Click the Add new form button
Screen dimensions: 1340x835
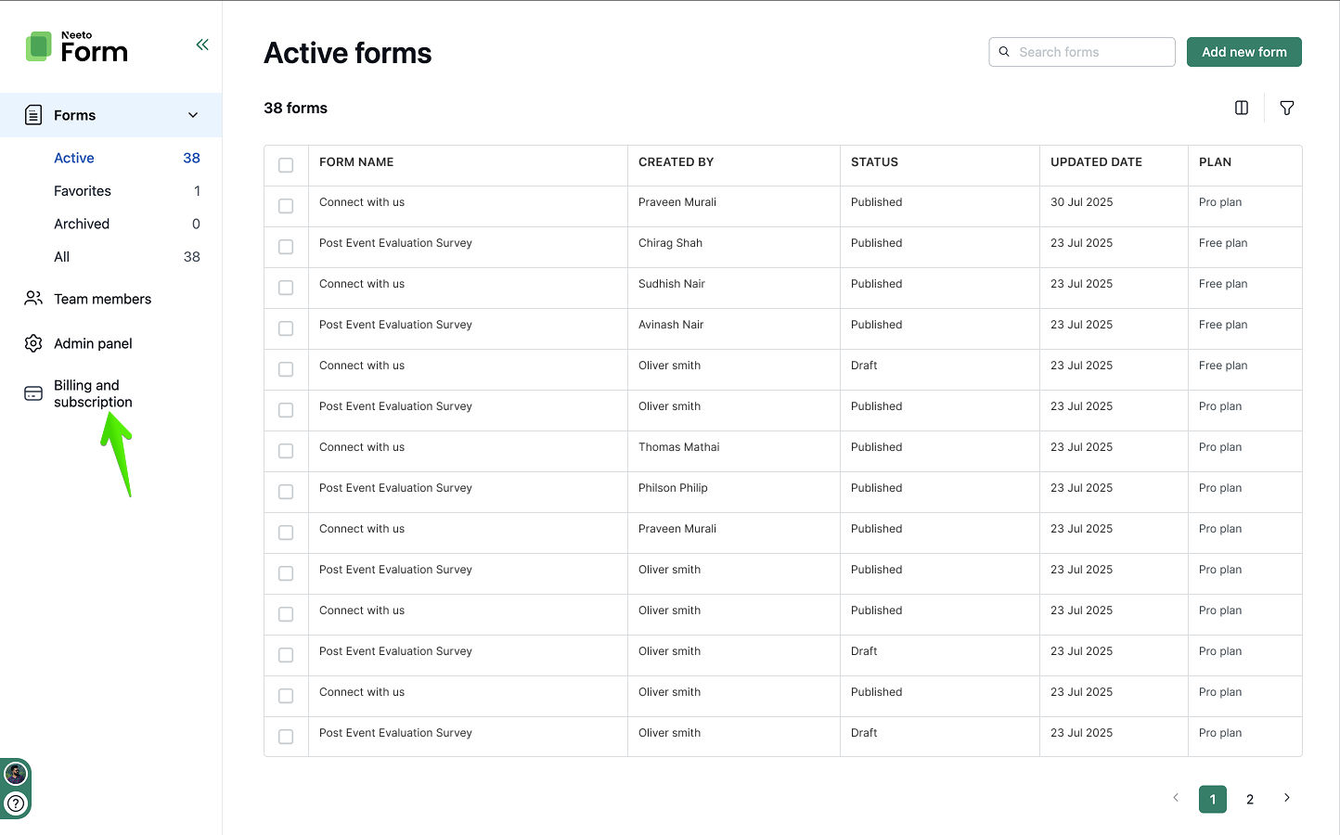(1243, 52)
